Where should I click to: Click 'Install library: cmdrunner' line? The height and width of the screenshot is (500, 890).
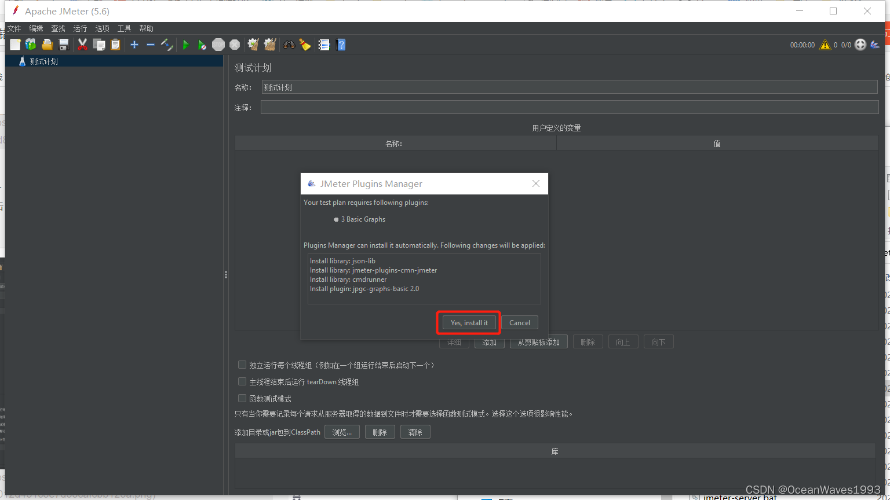pyautogui.click(x=348, y=280)
